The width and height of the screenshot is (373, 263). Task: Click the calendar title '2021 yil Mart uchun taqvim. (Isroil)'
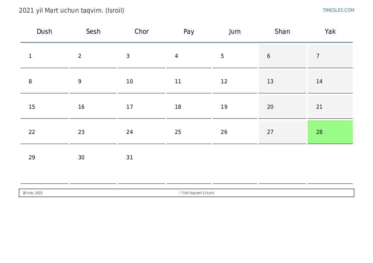click(71, 11)
